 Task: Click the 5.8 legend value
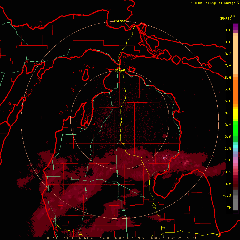click(x=228, y=89)
